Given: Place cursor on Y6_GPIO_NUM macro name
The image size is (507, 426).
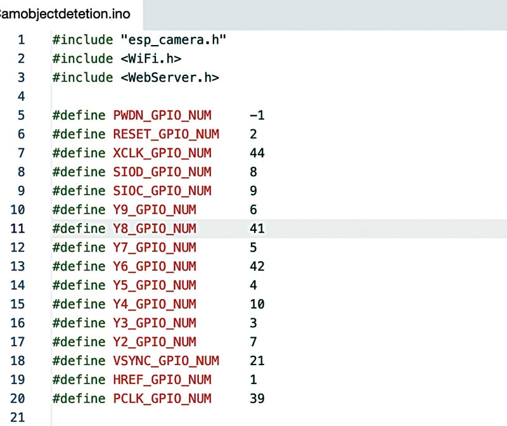Looking at the screenshot, I should tap(155, 266).
